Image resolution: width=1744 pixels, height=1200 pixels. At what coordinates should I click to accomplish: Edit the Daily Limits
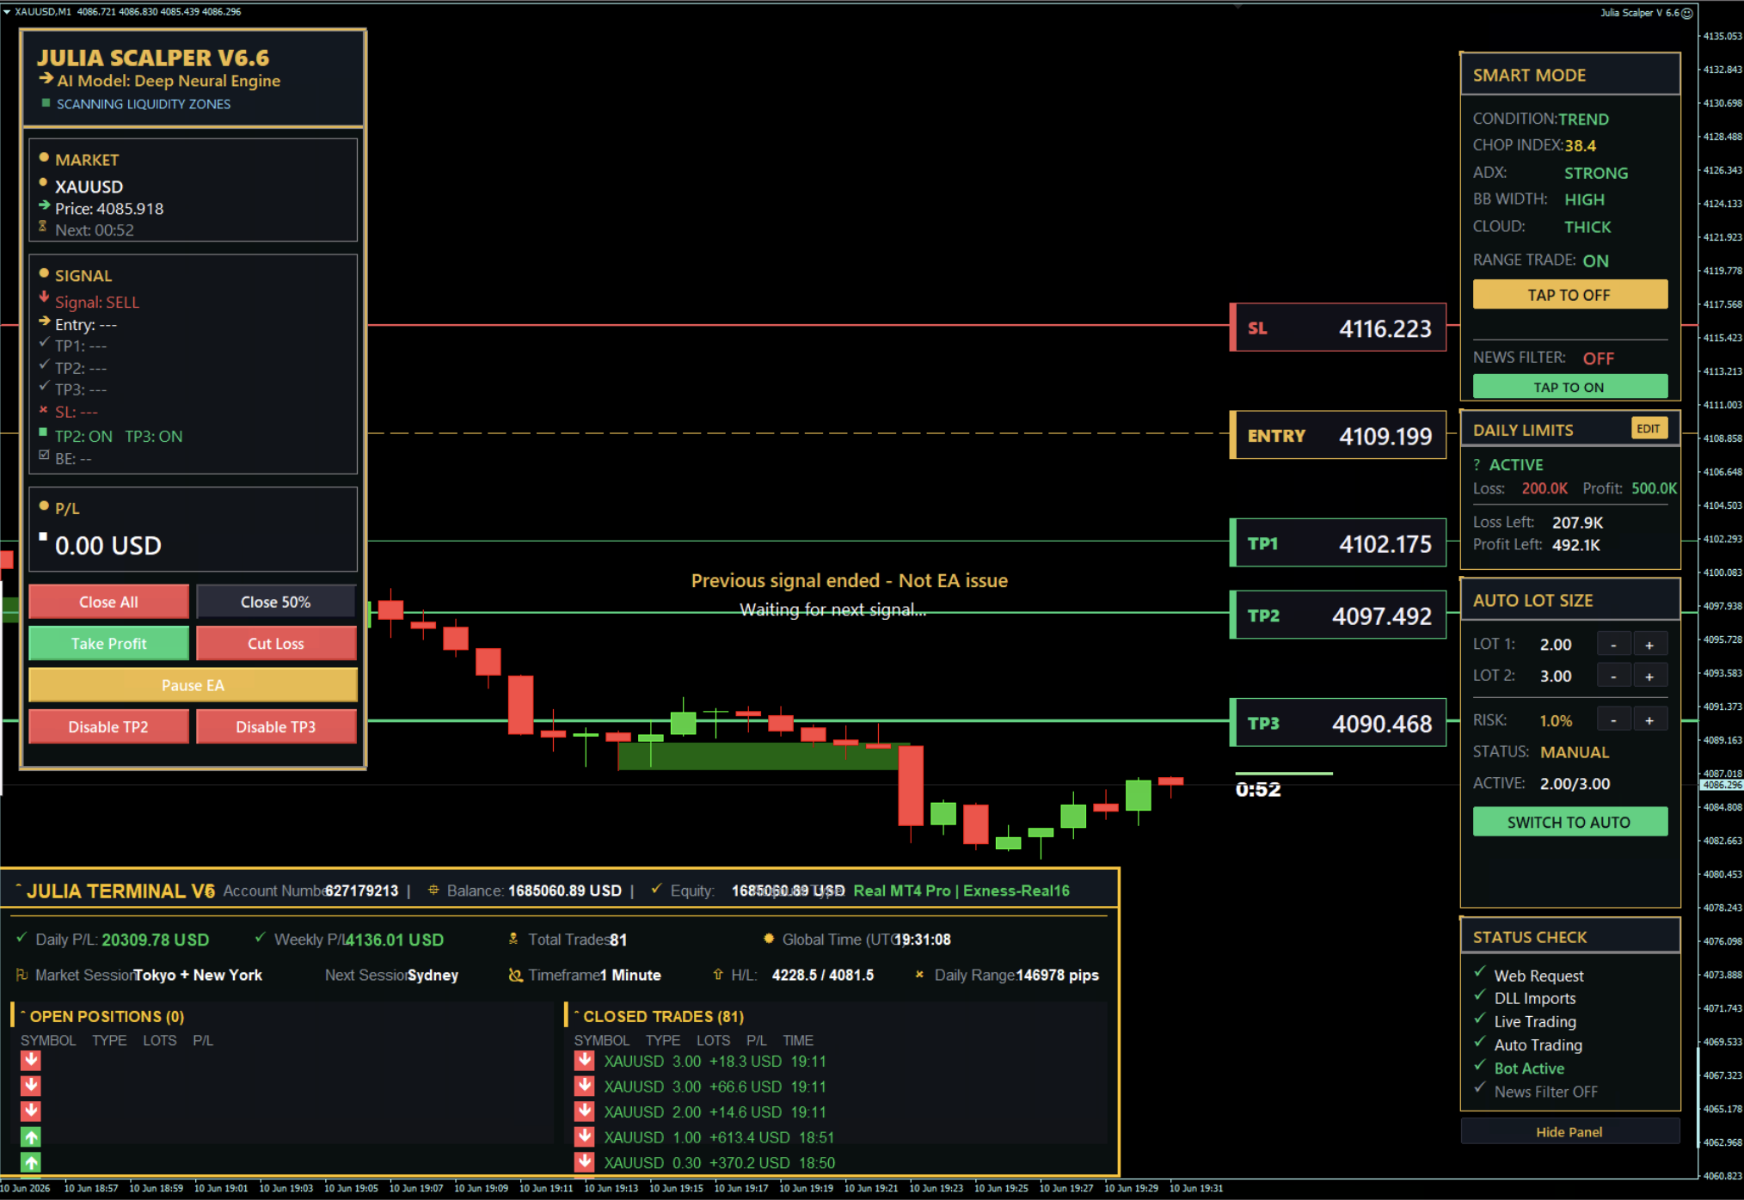click(x=1649, y=428)
